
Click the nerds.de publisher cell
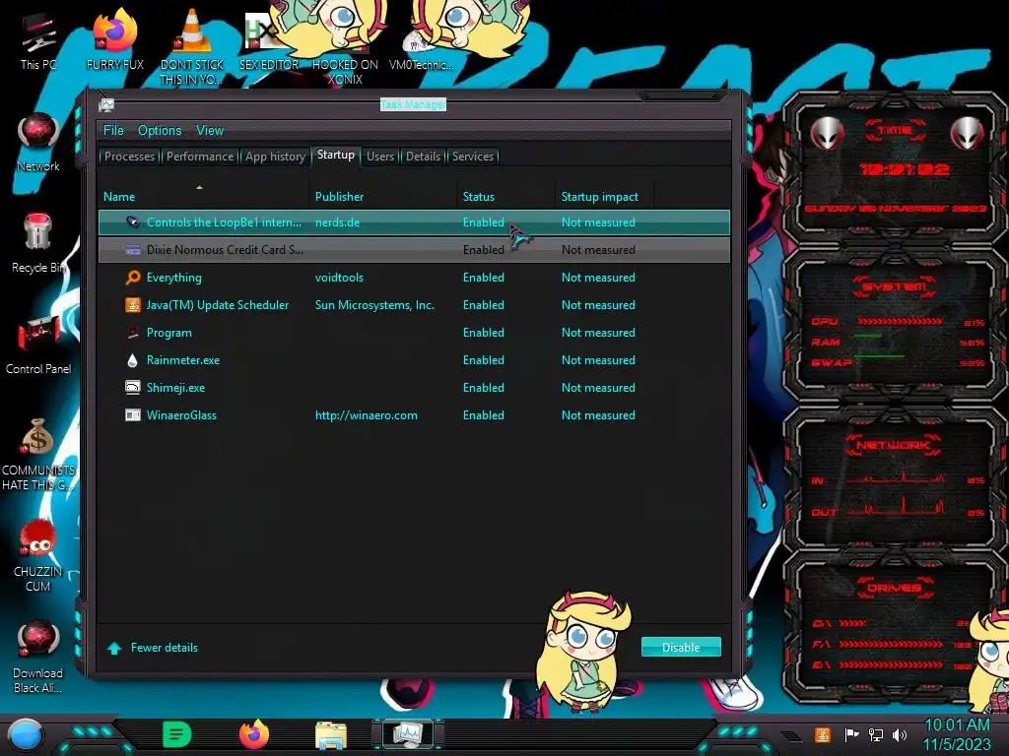pyautogui.click(x=337, y=222)
